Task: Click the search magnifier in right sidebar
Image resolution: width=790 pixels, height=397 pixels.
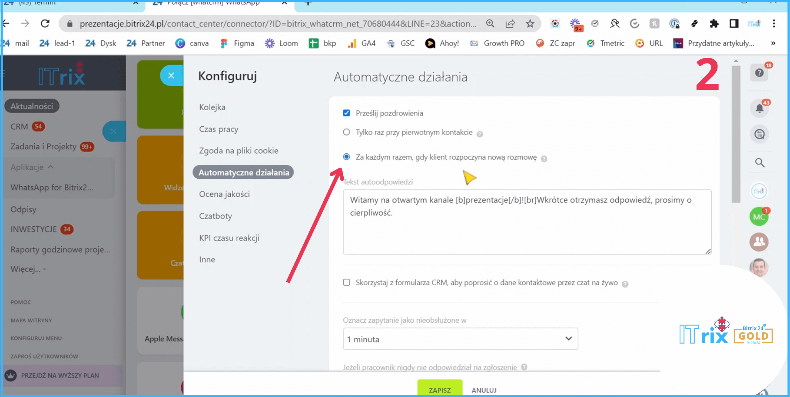Action: tap(760, 162)
